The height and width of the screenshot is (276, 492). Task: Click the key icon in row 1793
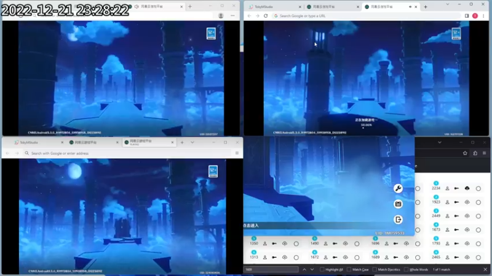[456, 243]
